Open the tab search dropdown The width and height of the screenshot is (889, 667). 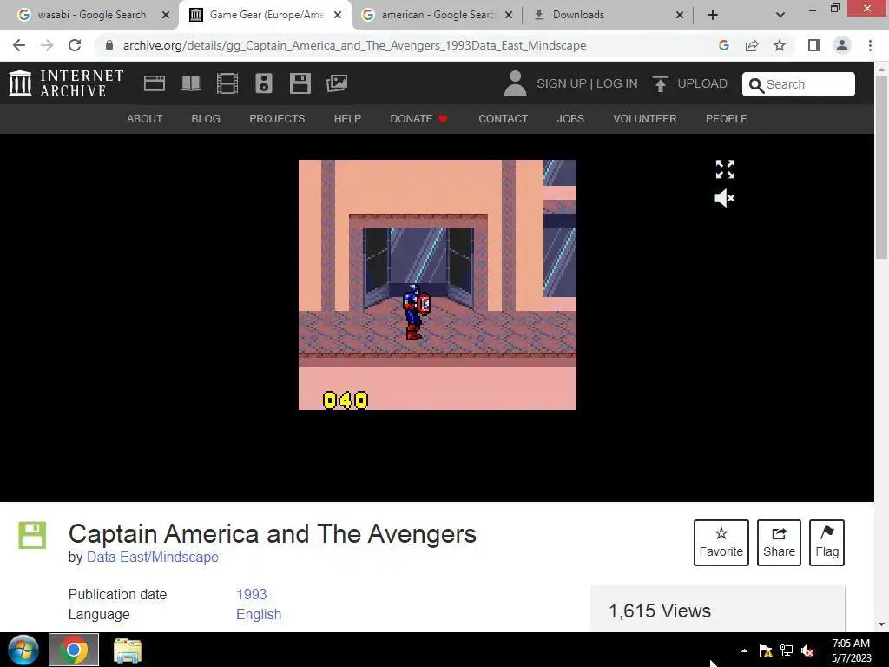coord(780,15)
